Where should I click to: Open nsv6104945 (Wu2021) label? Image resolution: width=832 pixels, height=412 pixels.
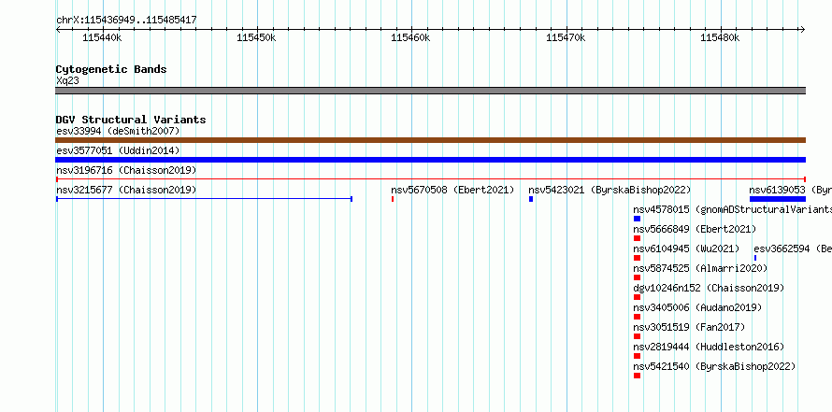[x=686, y=249]
